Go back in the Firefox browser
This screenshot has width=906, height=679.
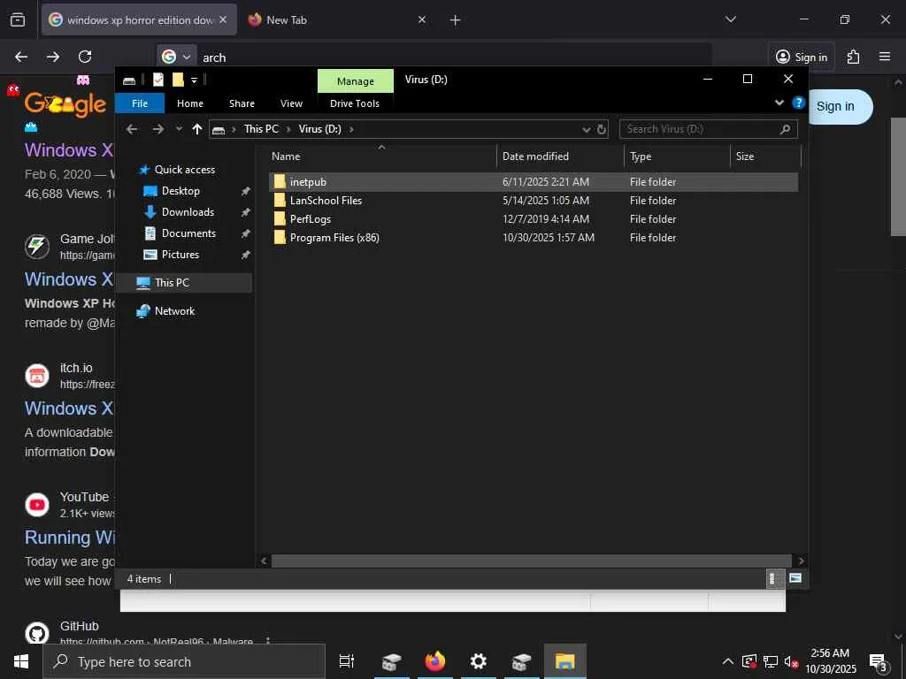coord(21,57)
